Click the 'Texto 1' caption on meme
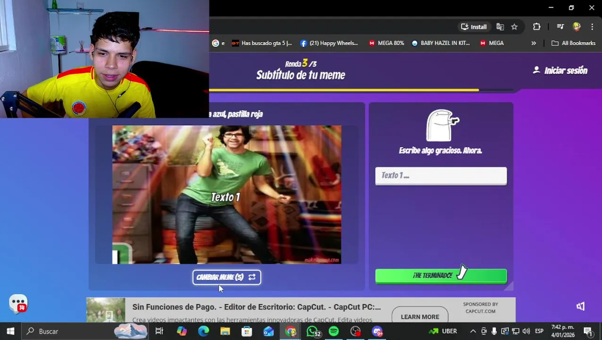 pyautogui.click(x=225, y=197)
